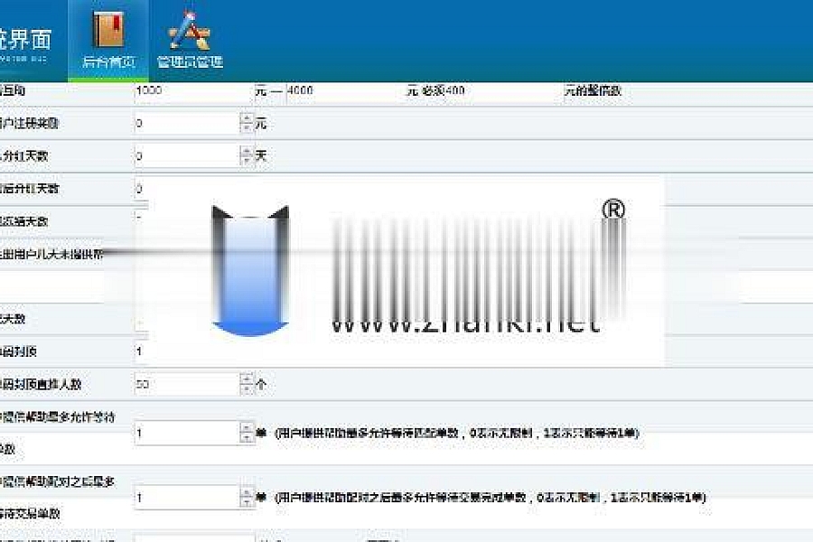Click the 封顶直推人数 label

point(41,384)
